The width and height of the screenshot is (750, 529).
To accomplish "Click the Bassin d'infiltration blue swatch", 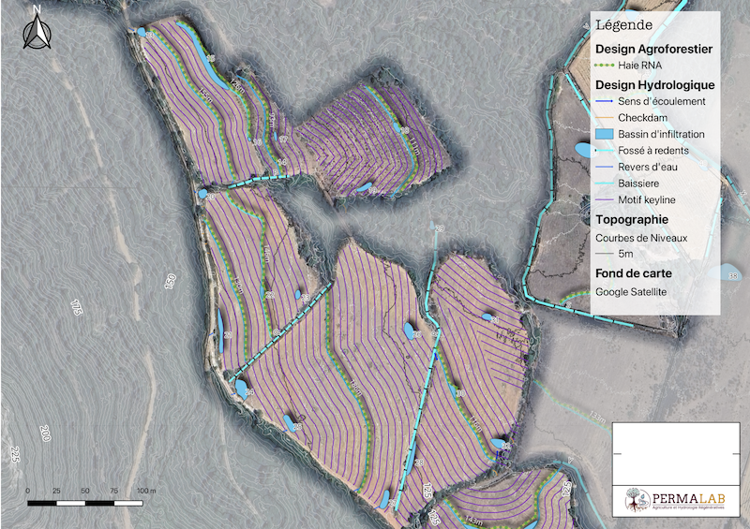I will (605, 135).
